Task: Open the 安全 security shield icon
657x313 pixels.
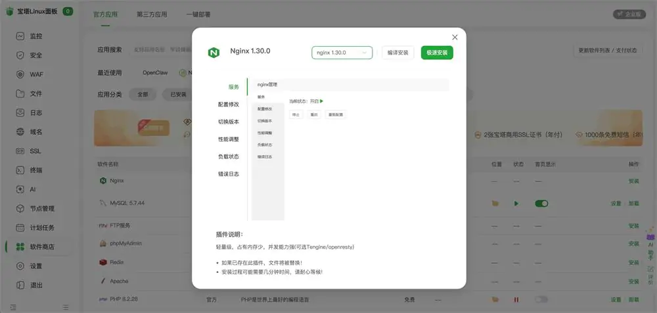Action: 20,55
